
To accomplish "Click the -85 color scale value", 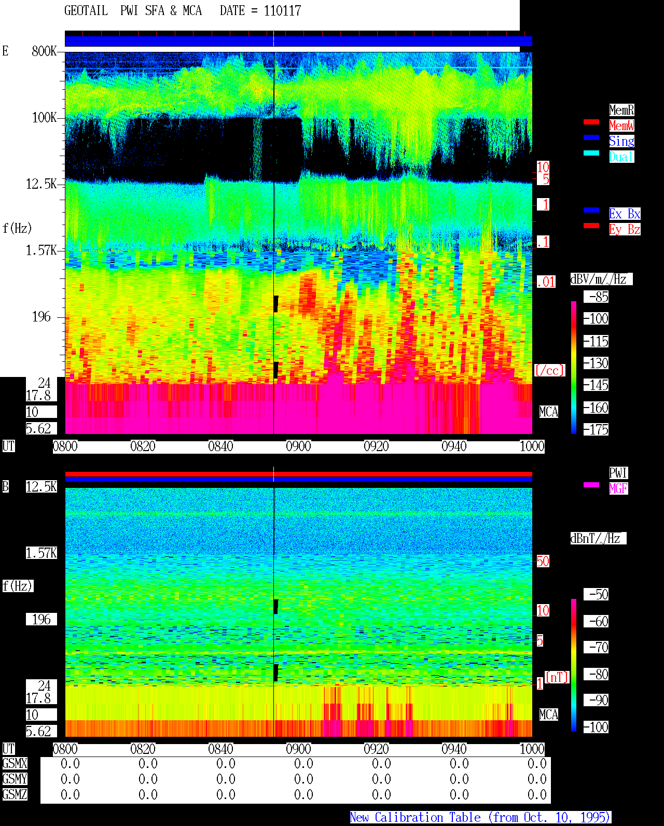I will pos(596,297).
